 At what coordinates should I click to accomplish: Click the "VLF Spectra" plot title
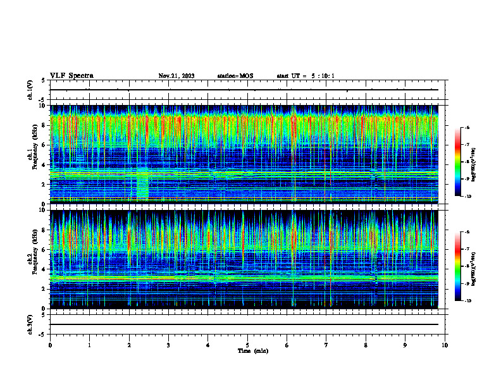point(71,76)
